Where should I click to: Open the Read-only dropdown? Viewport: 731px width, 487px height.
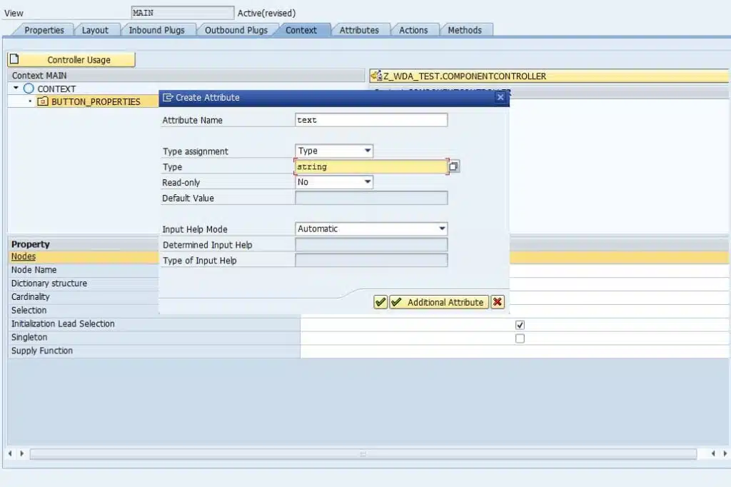334,182
